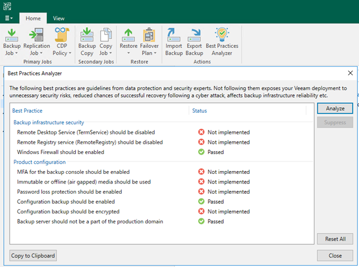Click Passed status for Windows Firewall
This screenshot has height=267, width=359.
216,152
